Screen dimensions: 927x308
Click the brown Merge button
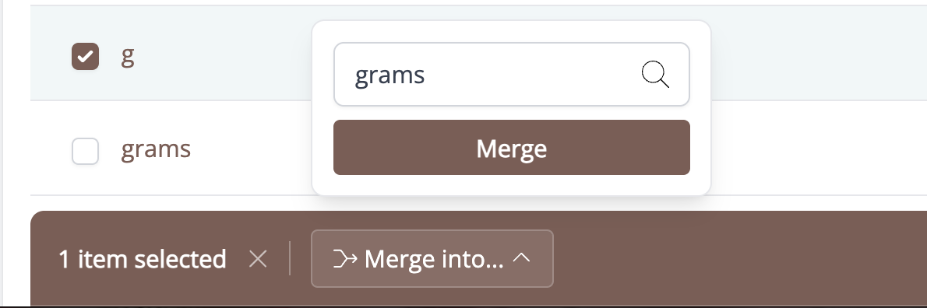point(511,148)
